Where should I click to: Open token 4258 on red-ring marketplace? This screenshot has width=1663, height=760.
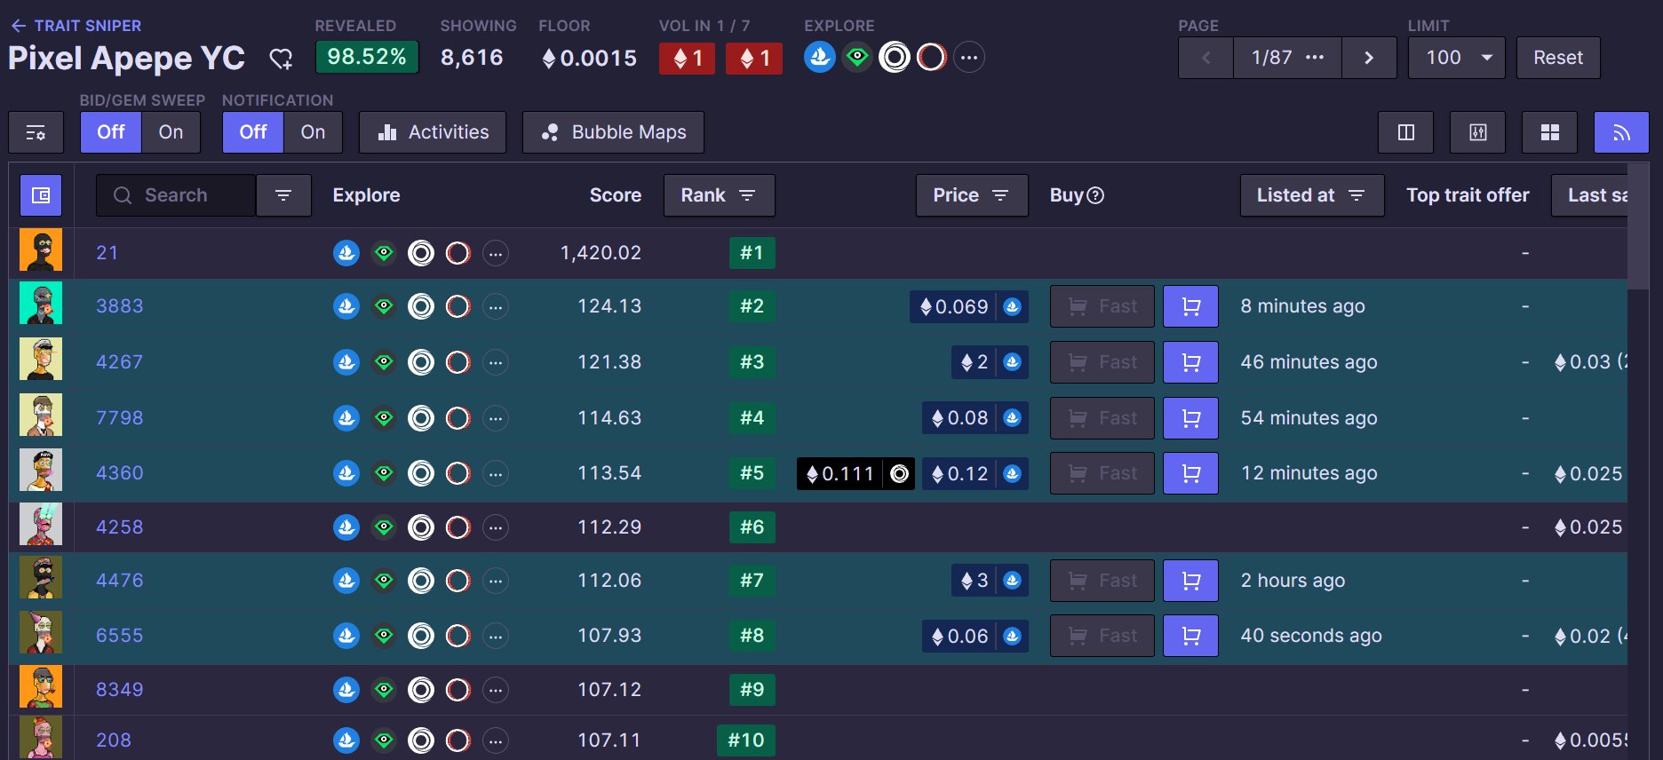click(x=458, y=527)
